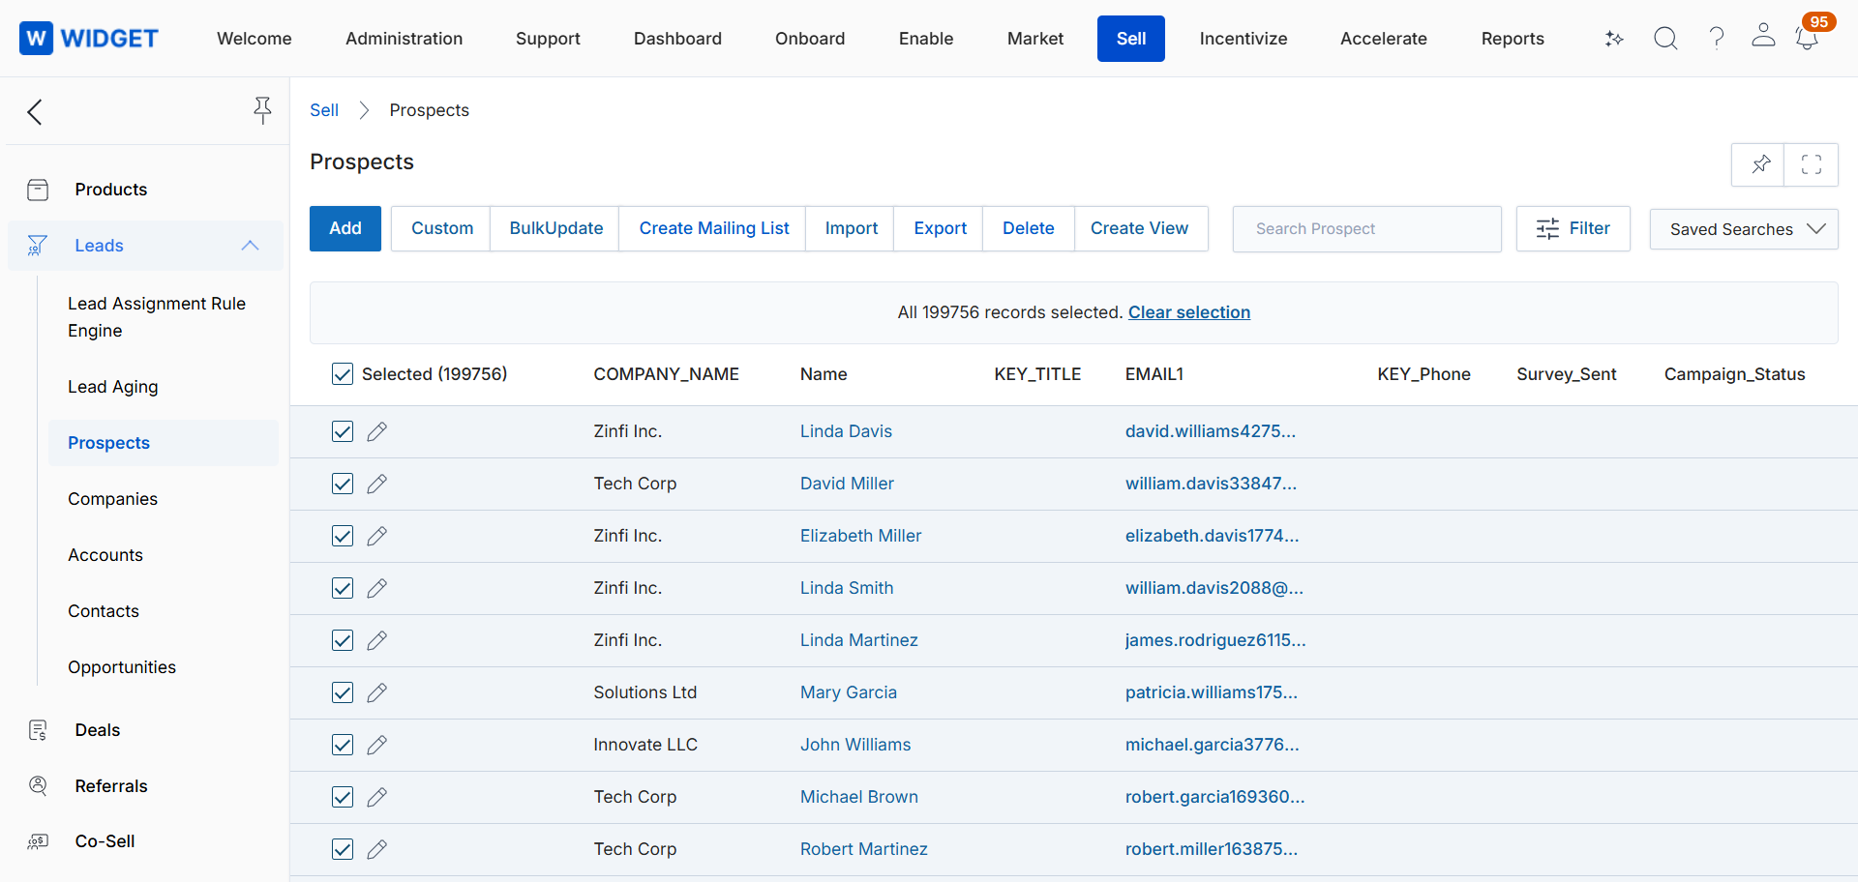Image resolution: width=1858 pixels, height=882 pixels.
Task: Edit the Linda Smith row pencil icon
Action: [x=377, y=588]
